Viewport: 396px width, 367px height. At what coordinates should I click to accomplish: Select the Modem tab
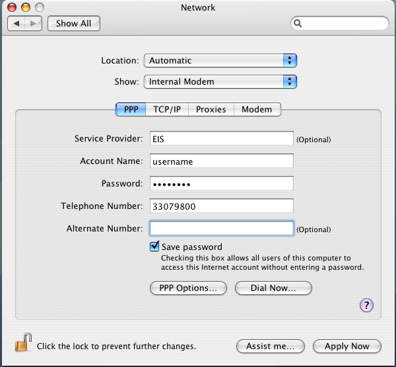pos(257,109)
